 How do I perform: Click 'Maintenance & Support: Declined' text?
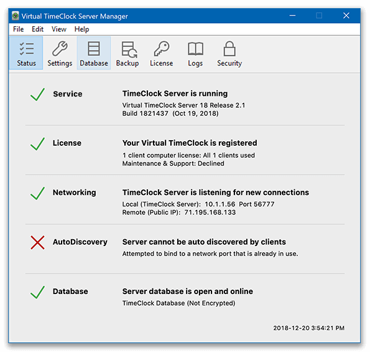(173, 164)
